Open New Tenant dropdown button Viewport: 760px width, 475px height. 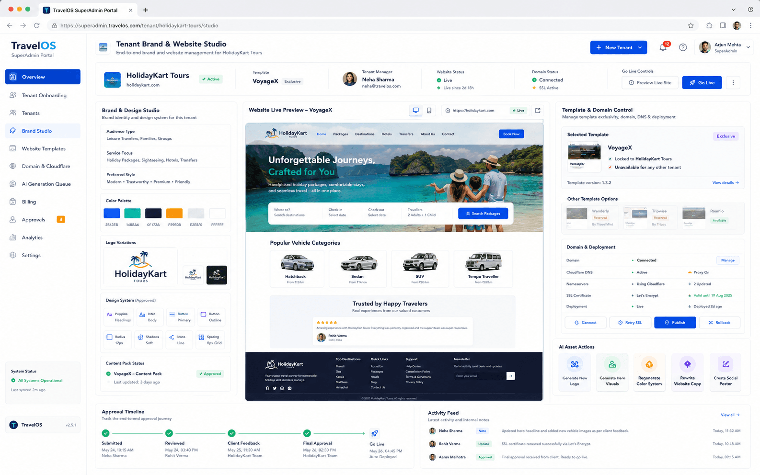(619, 47)
